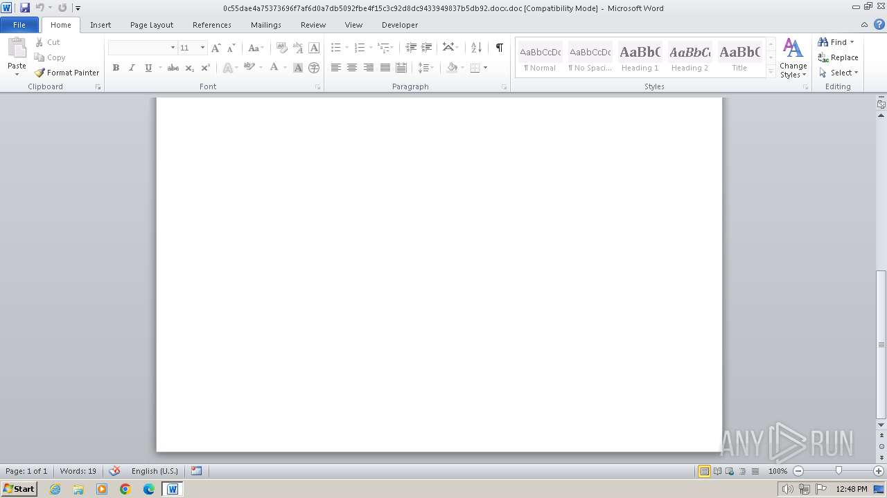Click the Replace button

tap(838, 57)
